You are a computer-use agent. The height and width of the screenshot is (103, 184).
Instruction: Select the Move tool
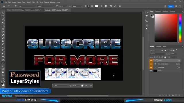pyautogui.click(x=3, y=13)
